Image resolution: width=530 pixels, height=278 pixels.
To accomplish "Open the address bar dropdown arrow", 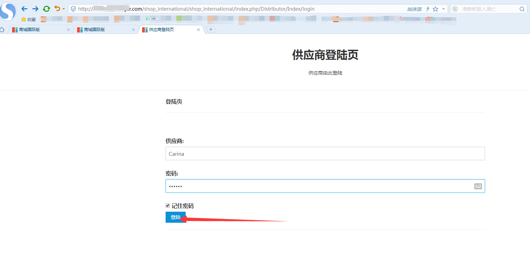I will coord(444,9).
